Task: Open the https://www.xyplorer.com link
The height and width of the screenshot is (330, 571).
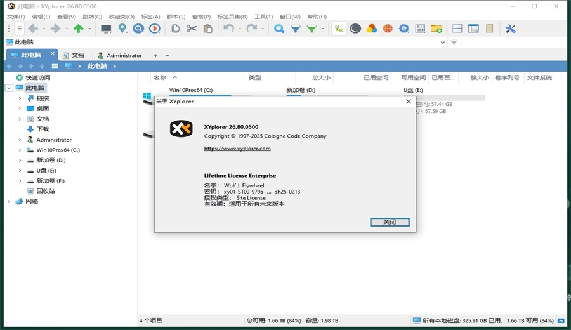Action: (x=237, y=148)
